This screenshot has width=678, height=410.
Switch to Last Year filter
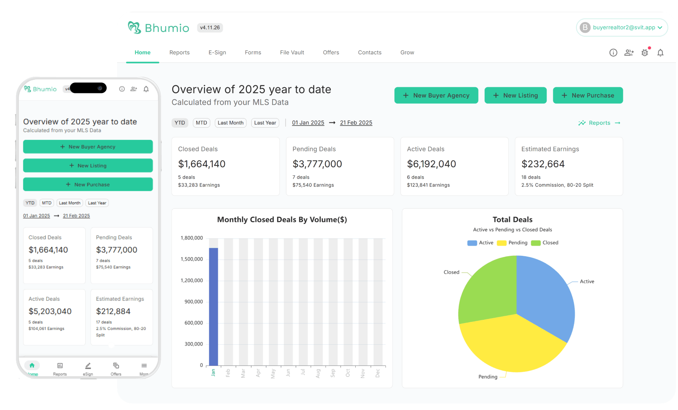point(265,122)
